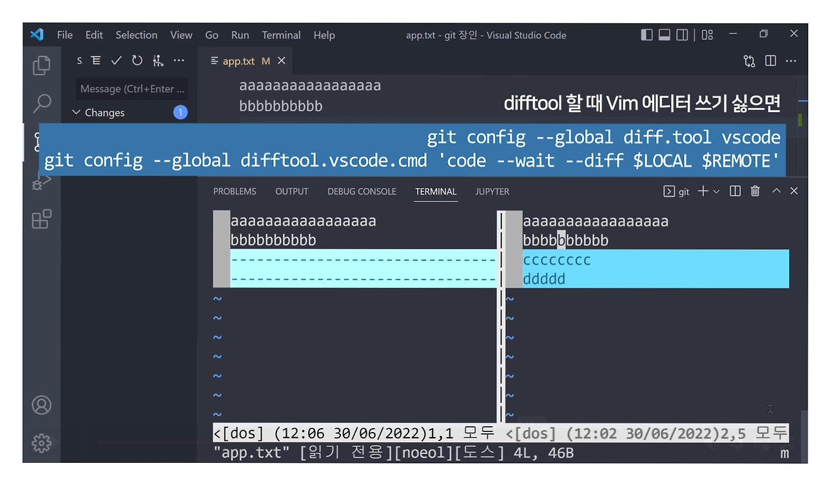Click 'bbbbbbbbbb' line in left vimdiff pane

(273, 241)
